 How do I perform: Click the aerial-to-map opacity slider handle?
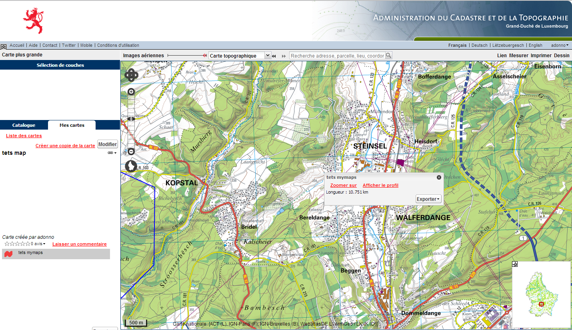pos(205,56)
